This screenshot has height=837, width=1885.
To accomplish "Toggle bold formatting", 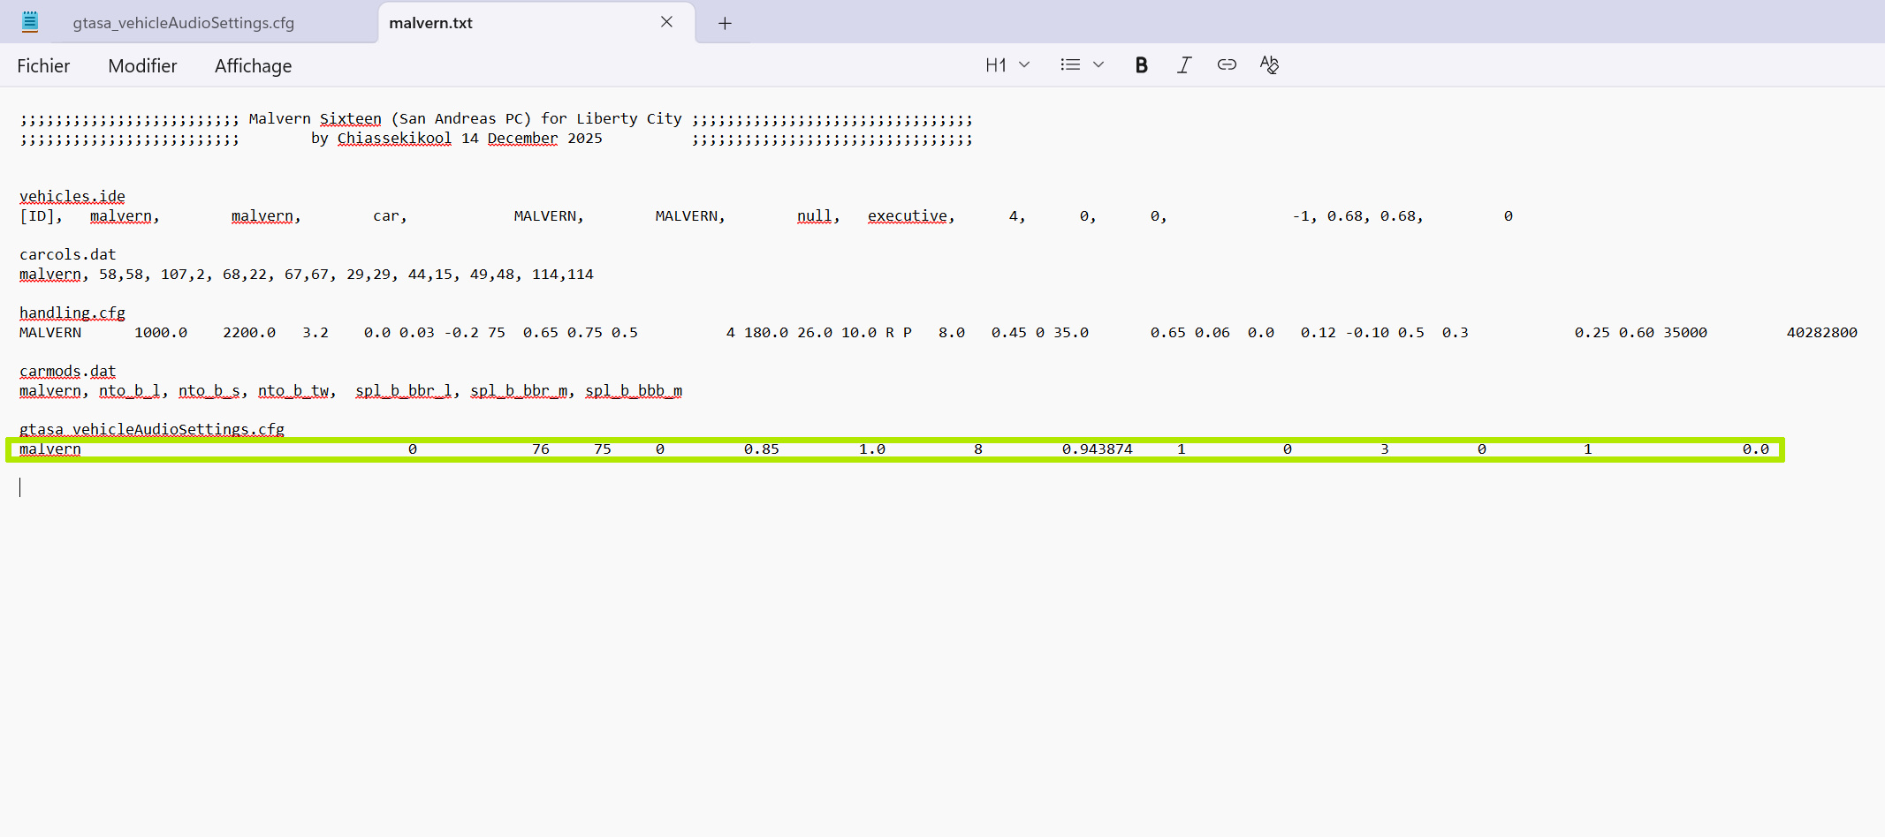I will coord(1141,64).
